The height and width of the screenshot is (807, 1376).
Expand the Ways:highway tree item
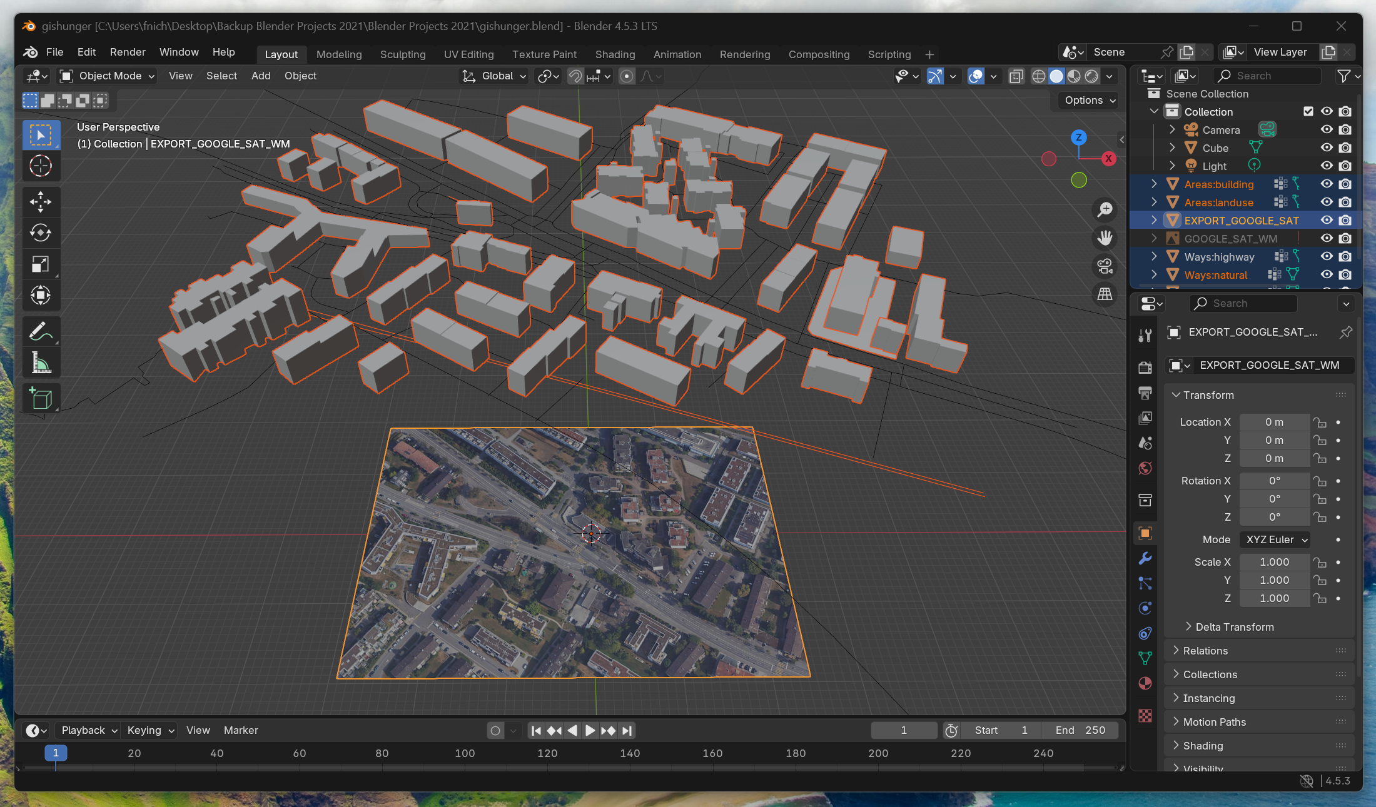pyautogui.click(x=1154, y=256)
